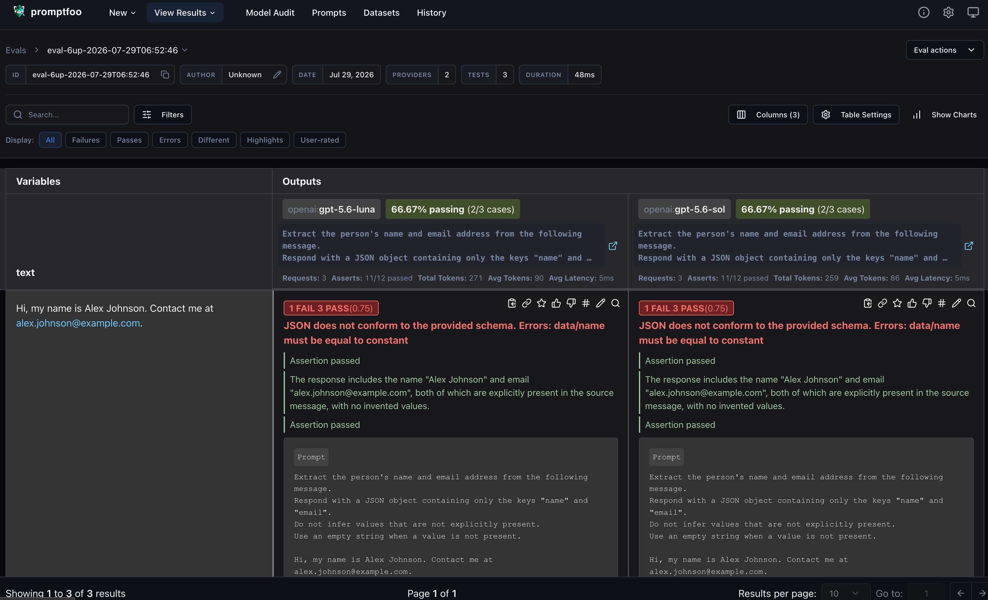Star the gpt-5.6-sol output cell

coord(897,303)
